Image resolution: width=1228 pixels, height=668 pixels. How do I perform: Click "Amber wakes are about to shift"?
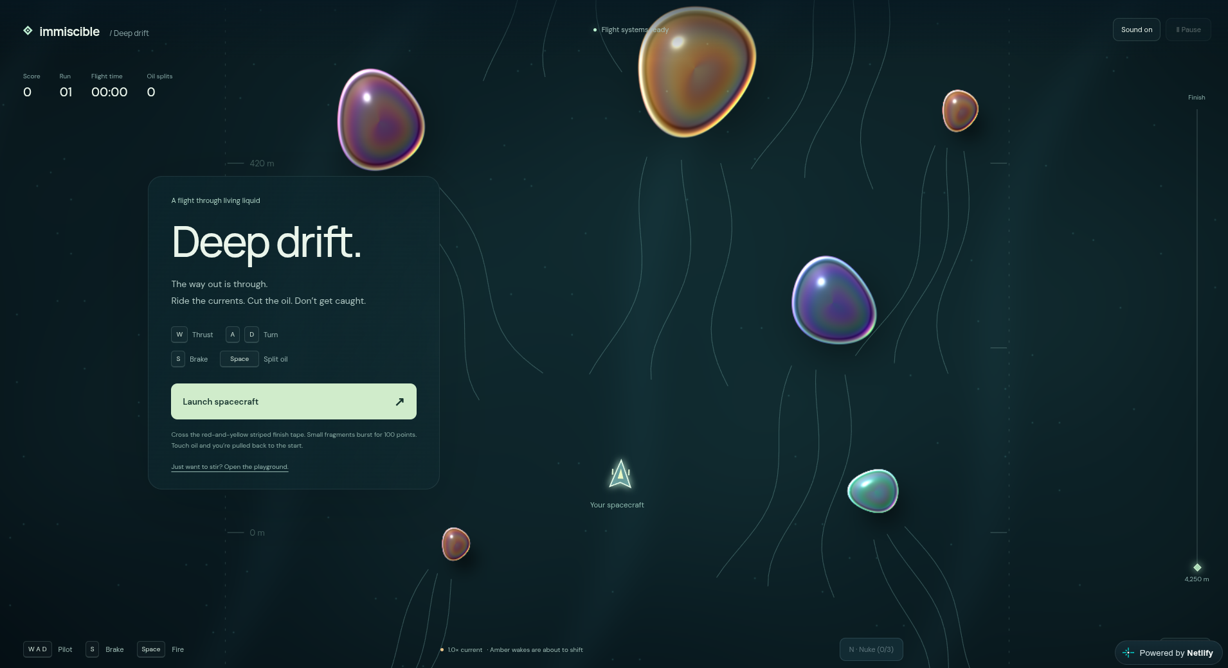pos(536,650)
